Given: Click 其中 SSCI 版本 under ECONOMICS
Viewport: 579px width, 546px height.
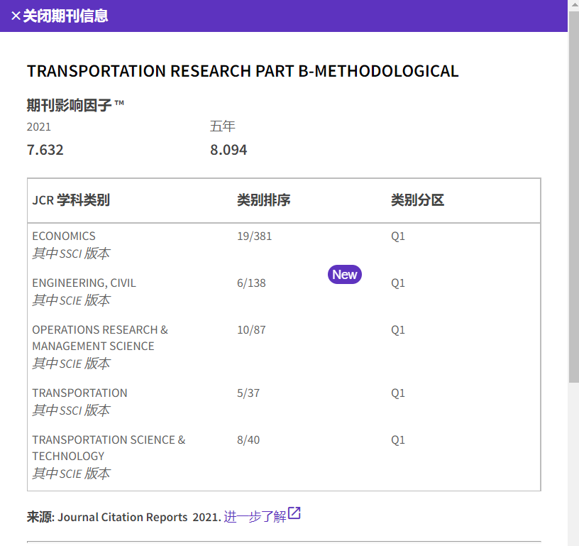Looking at the screenshot, I should point(71,253).
